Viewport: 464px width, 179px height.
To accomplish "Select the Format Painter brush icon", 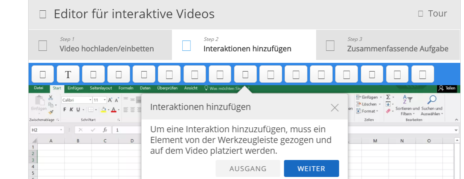I will 51,112.
